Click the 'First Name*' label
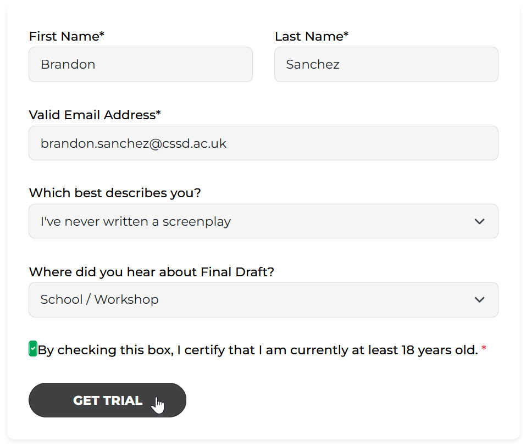Image resolution: width=526 pixels, height=446 pixels. pos(67,36)
